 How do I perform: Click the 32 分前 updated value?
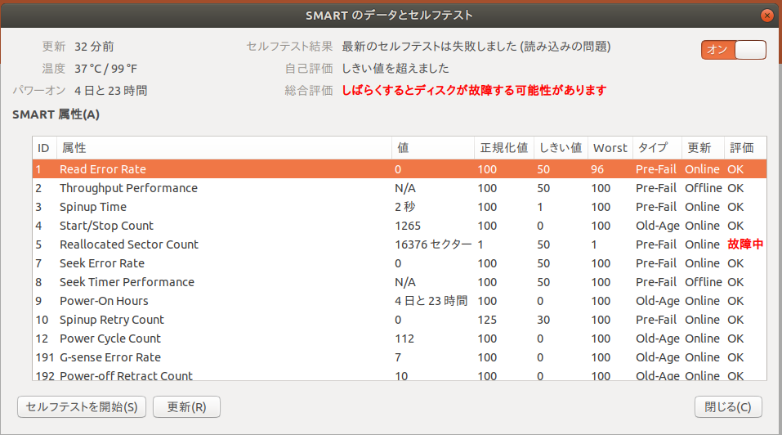94,47
